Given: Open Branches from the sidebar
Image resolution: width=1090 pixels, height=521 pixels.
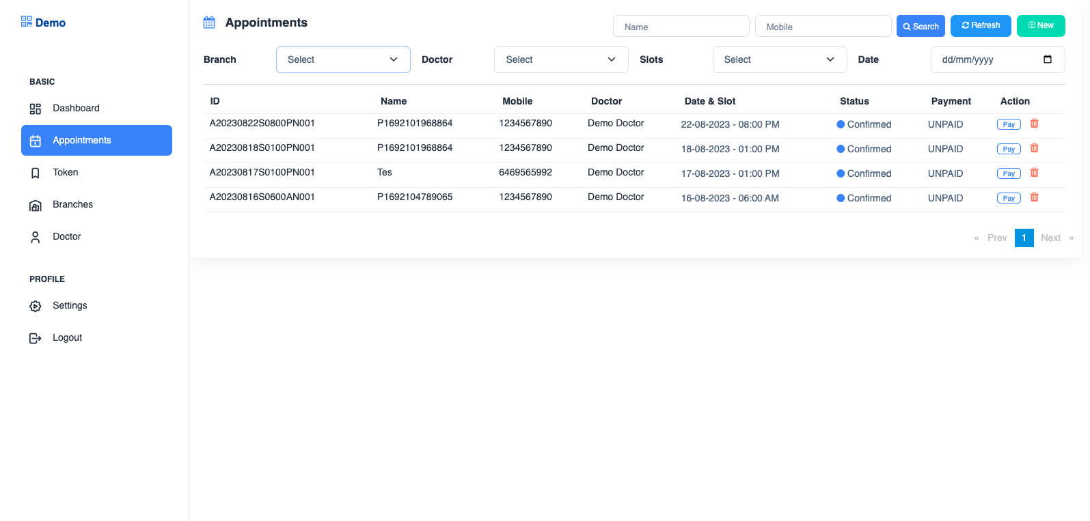Looking at the screenshot, I should (x=96, y=204).
